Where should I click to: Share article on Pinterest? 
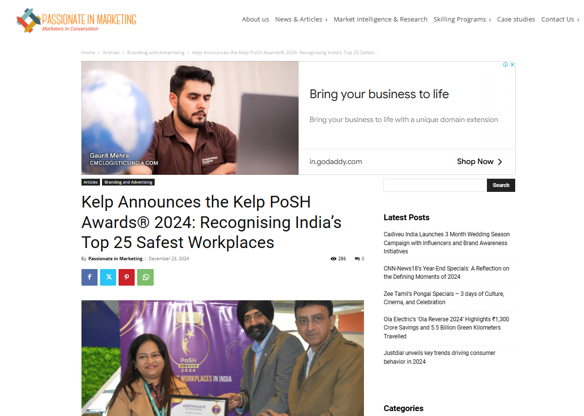tap(127, 277)
